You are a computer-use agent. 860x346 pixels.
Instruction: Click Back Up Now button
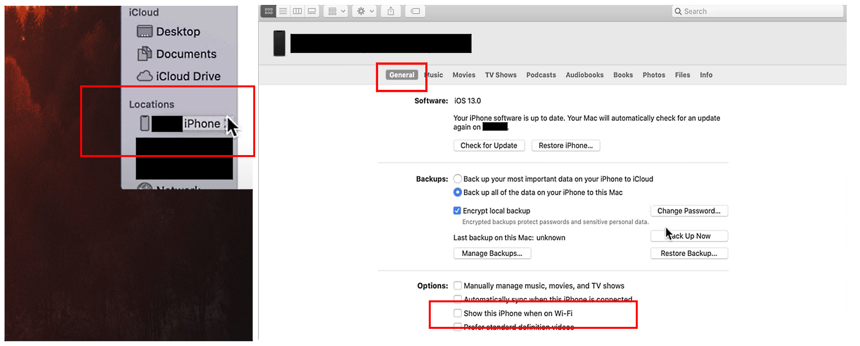pos(689,236)
